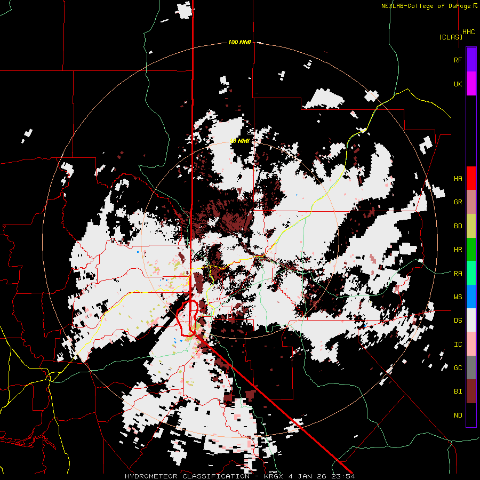
Task: Click the IC legend label
Action: (458, 345)
